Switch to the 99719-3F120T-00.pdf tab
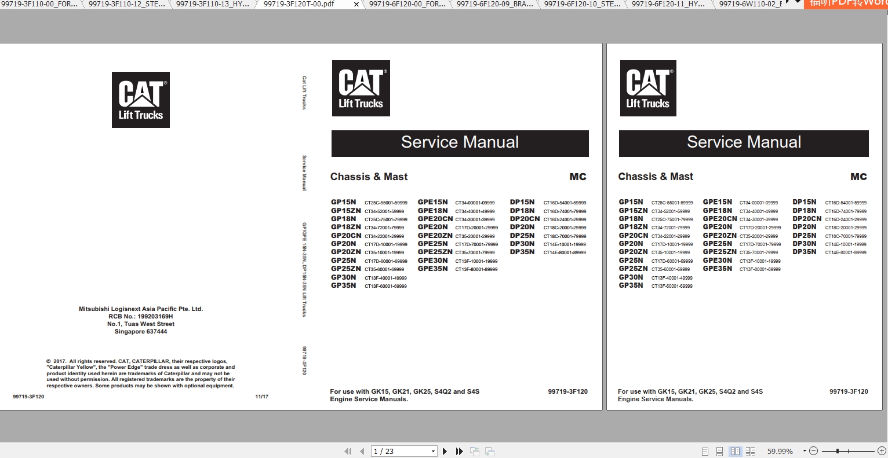The width and height of the screenshot is (888, 458). 299,5
